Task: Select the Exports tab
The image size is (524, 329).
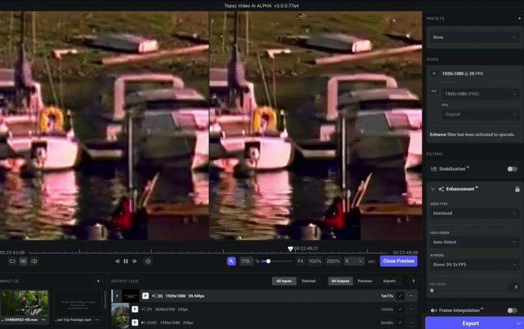Action: click(x=389, y=281)
